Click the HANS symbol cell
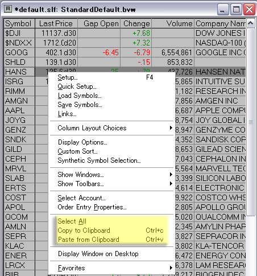Screen dimensions: 257x276 19,72
